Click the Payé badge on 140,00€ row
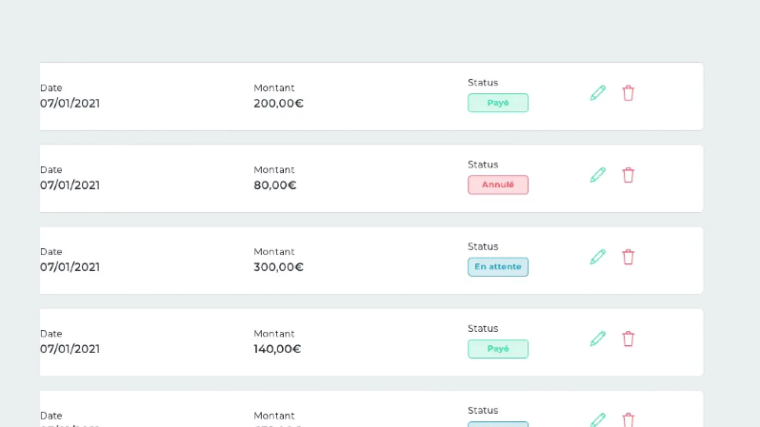The height and width of the screenshot is (427, 760). pyautogui.click(x=498, y=349)
